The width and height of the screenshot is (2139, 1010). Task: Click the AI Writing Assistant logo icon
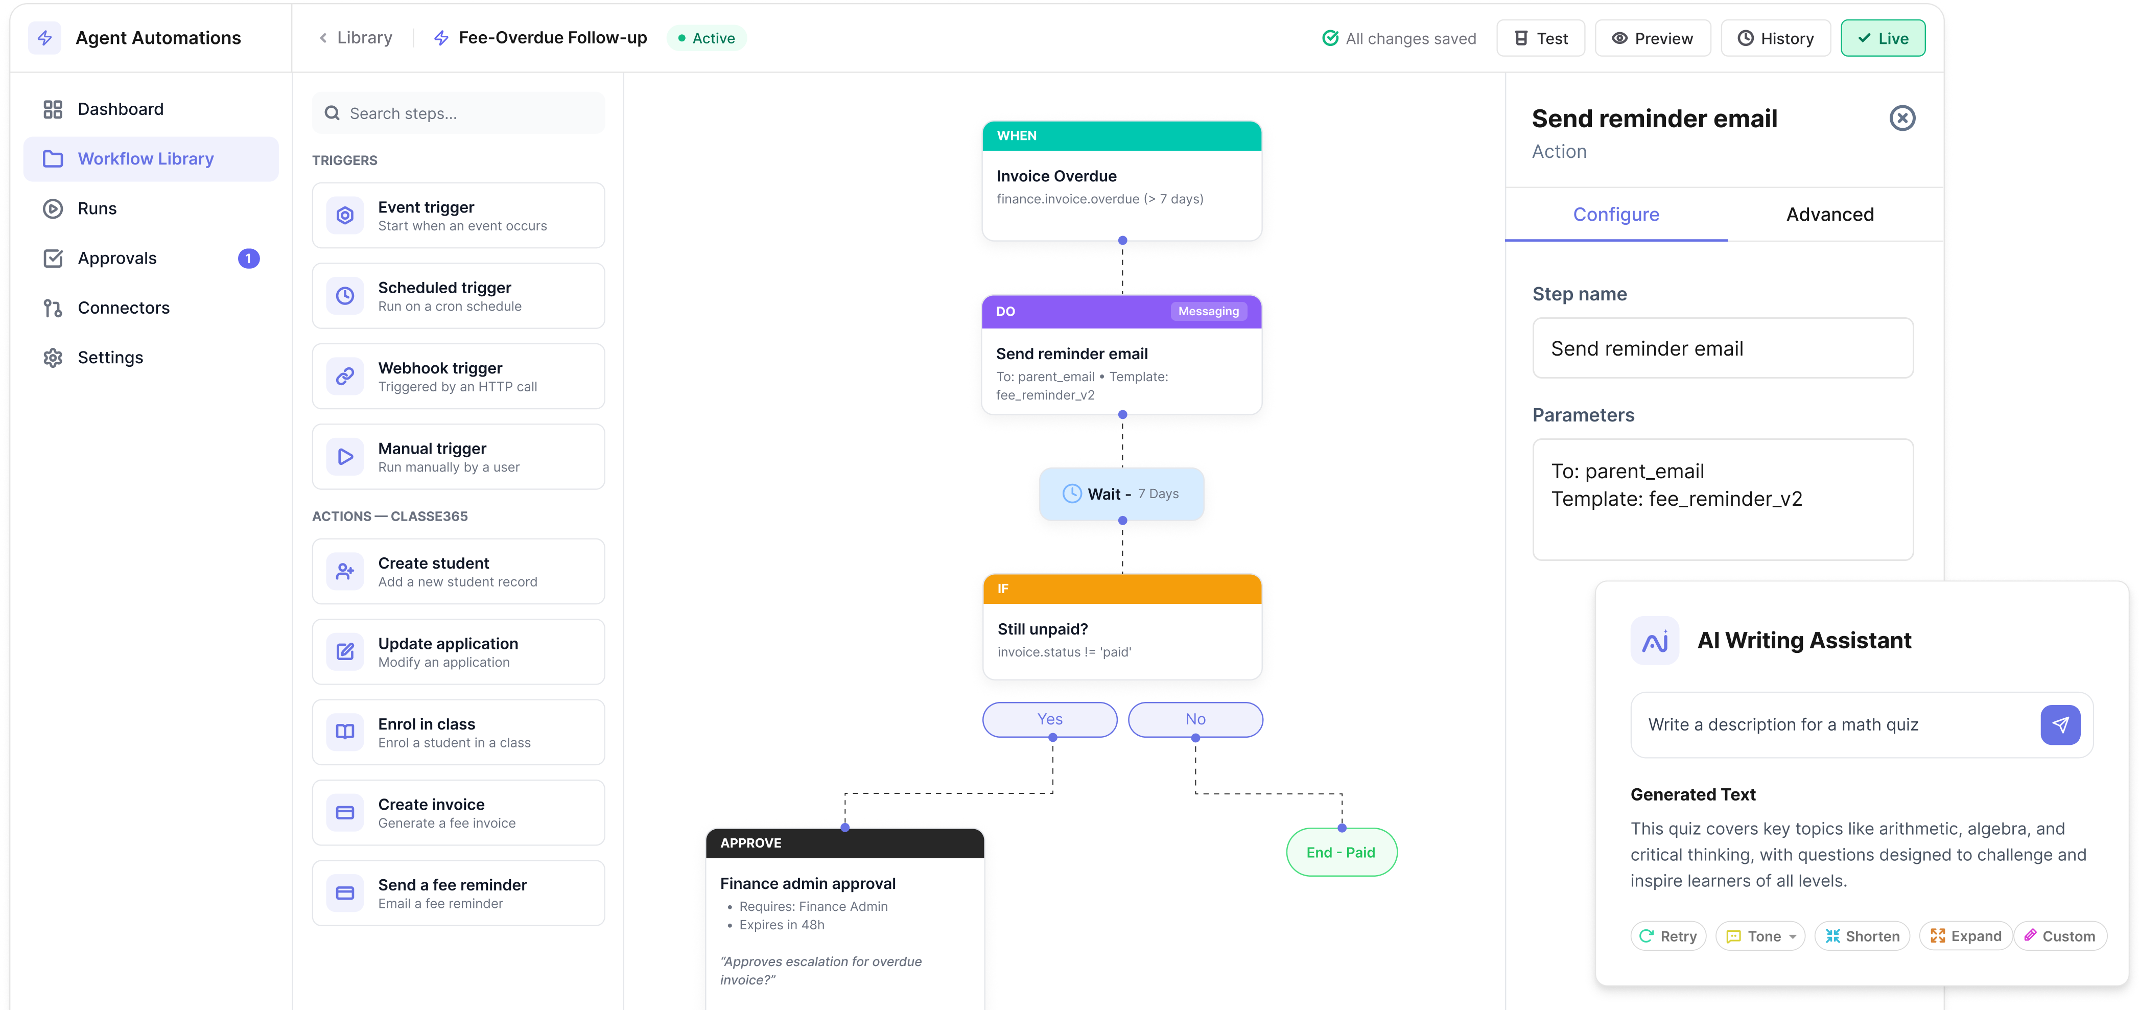(x=1655, y=641)
